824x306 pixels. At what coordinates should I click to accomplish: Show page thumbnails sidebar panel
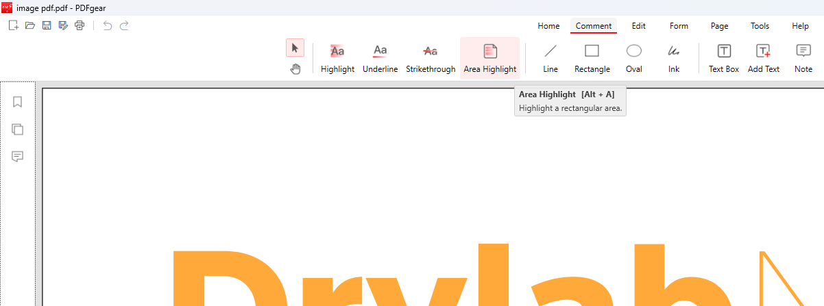click(x=18, y=129)
